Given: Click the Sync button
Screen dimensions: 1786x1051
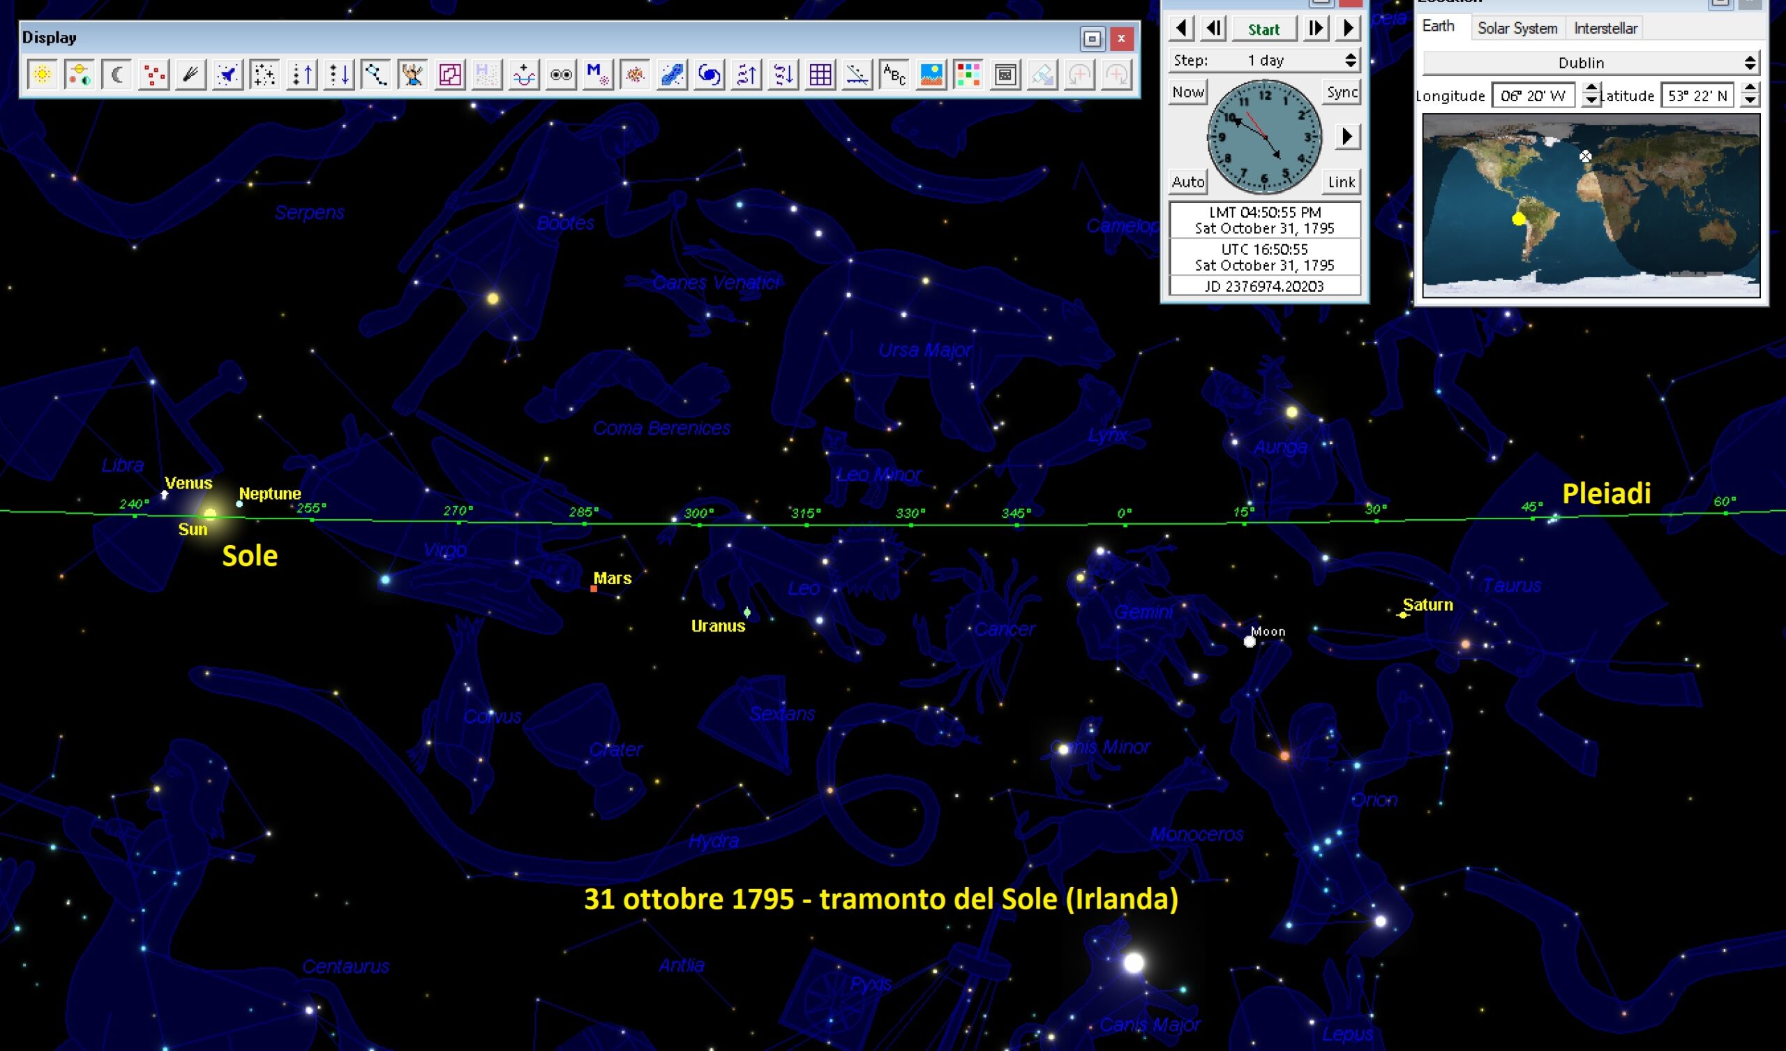Looking at the screenshot, I should coord(1342,92).
